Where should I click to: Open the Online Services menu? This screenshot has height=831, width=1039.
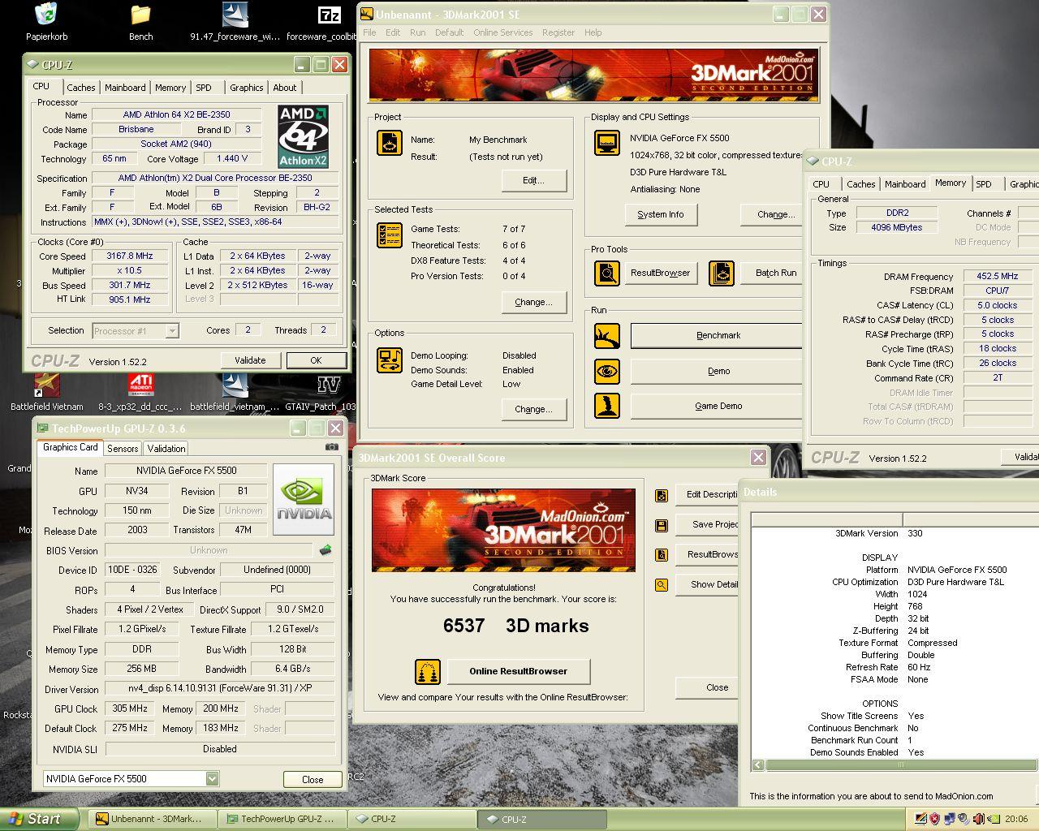tap(502, 32)
